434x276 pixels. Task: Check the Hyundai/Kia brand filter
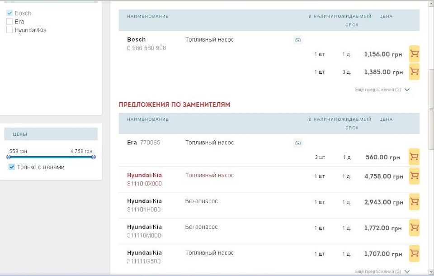coord(9,30)
